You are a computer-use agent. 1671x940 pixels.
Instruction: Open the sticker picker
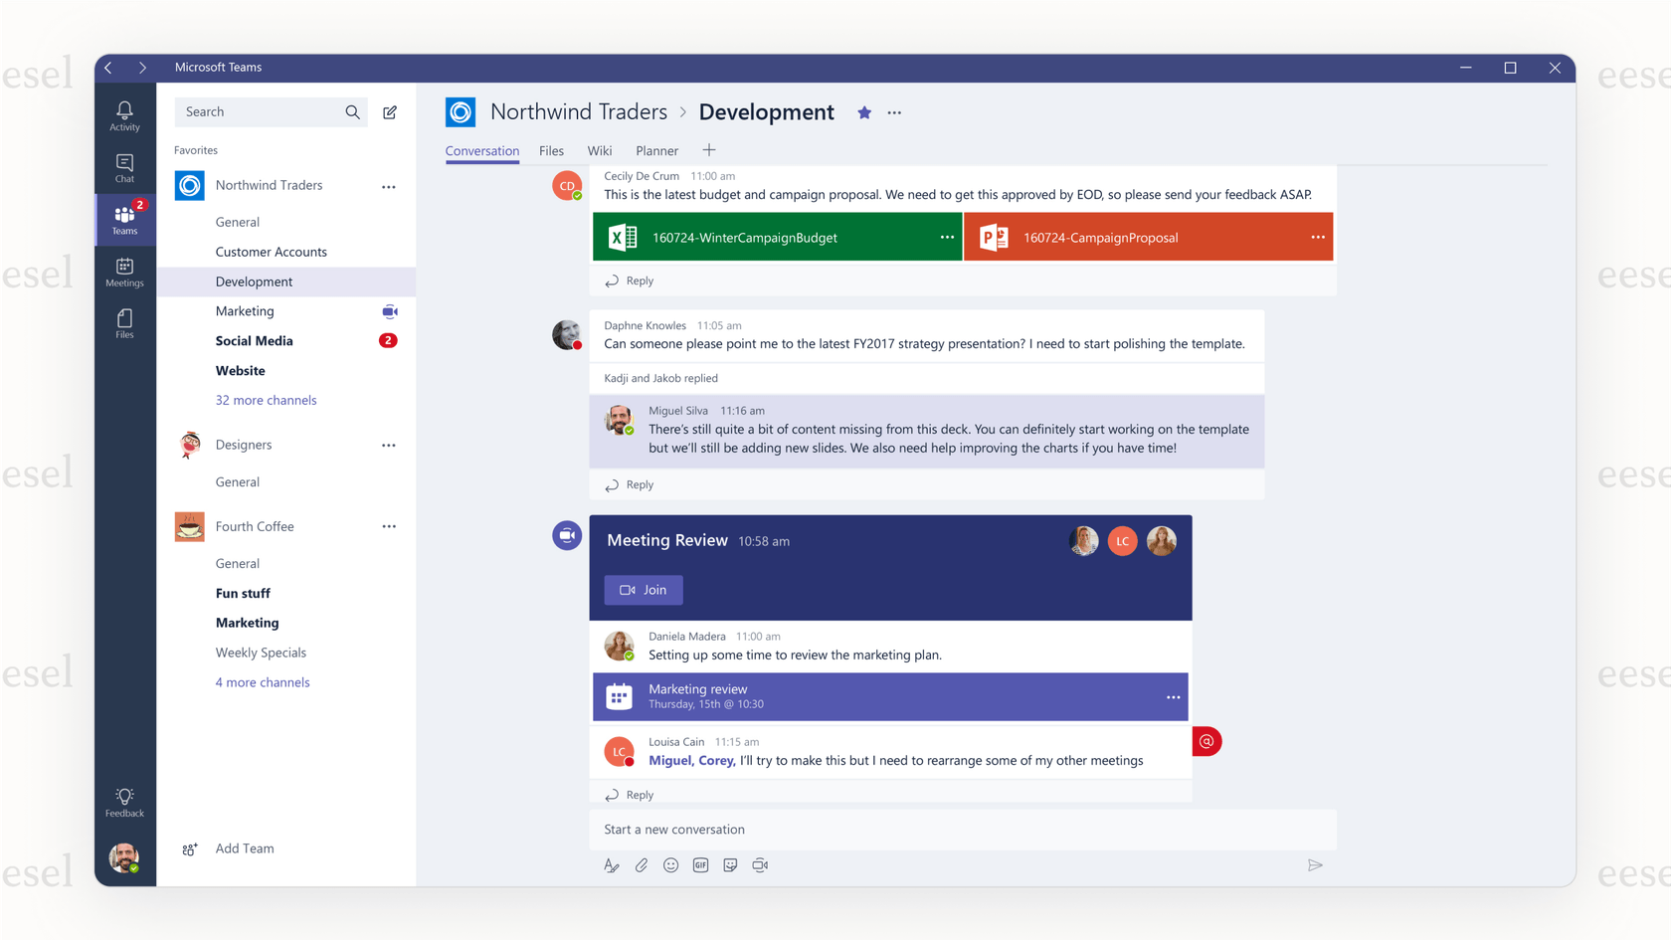pos(731,865)
